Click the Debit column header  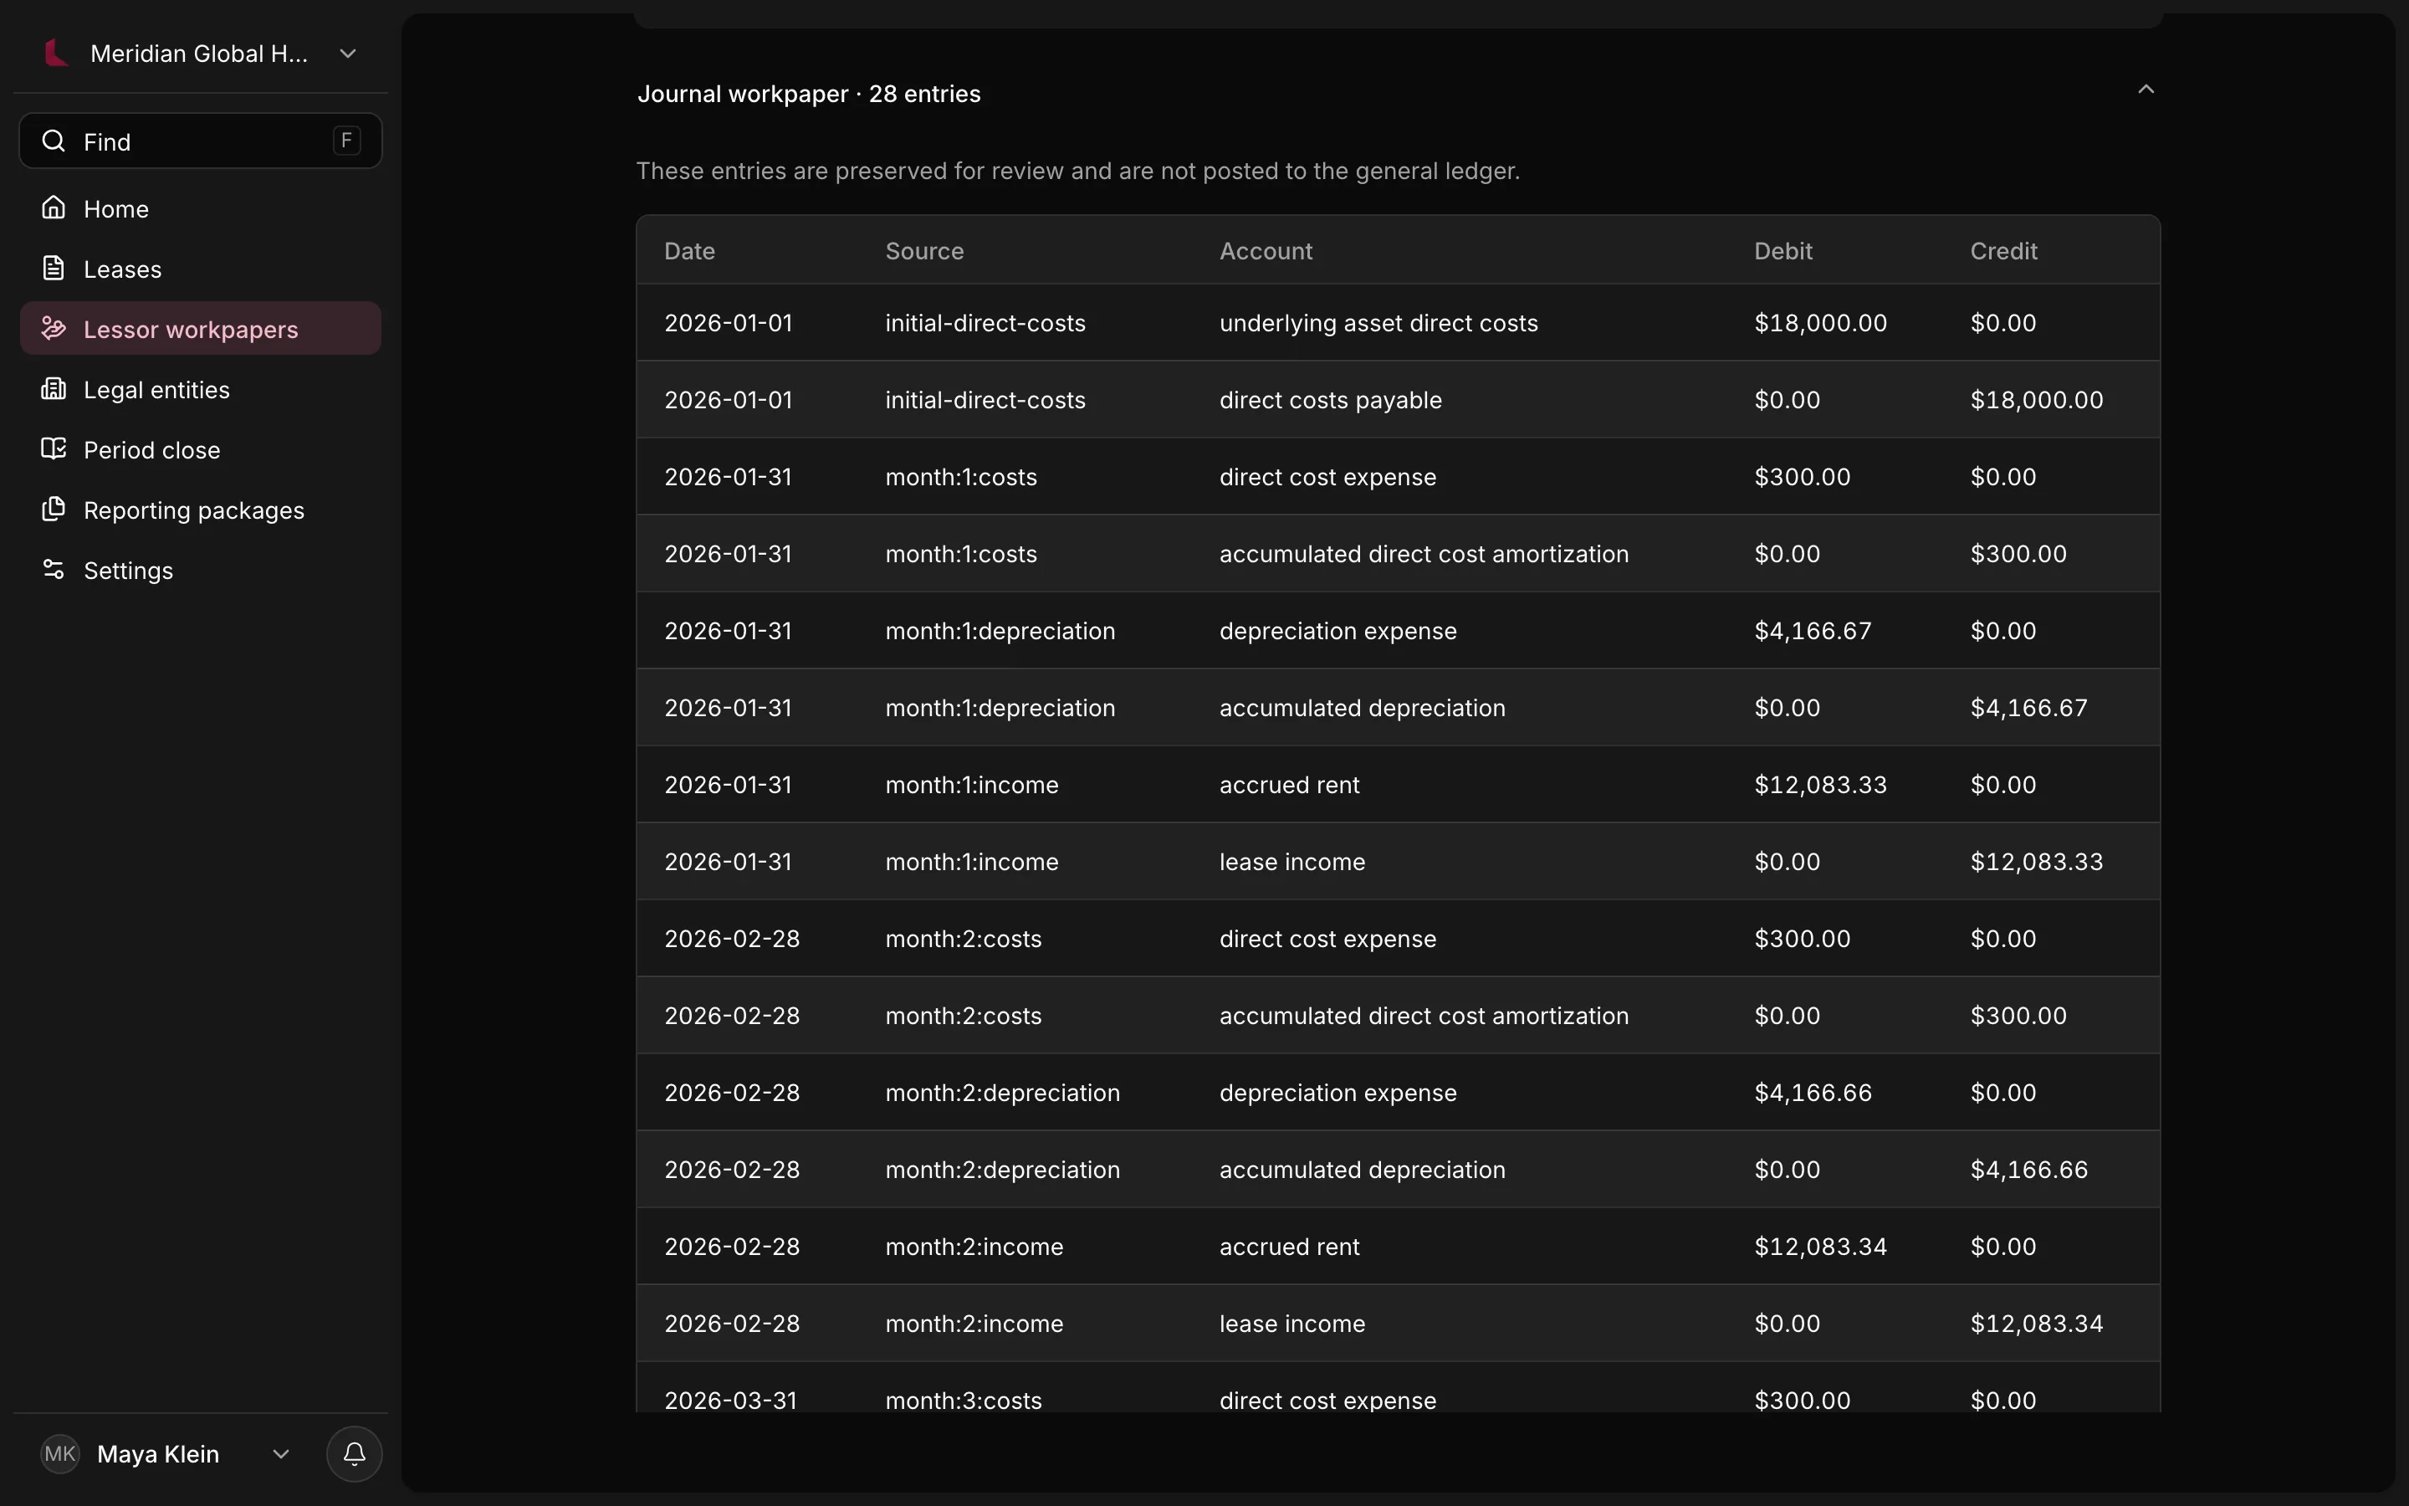click(x=1782, y=251)
